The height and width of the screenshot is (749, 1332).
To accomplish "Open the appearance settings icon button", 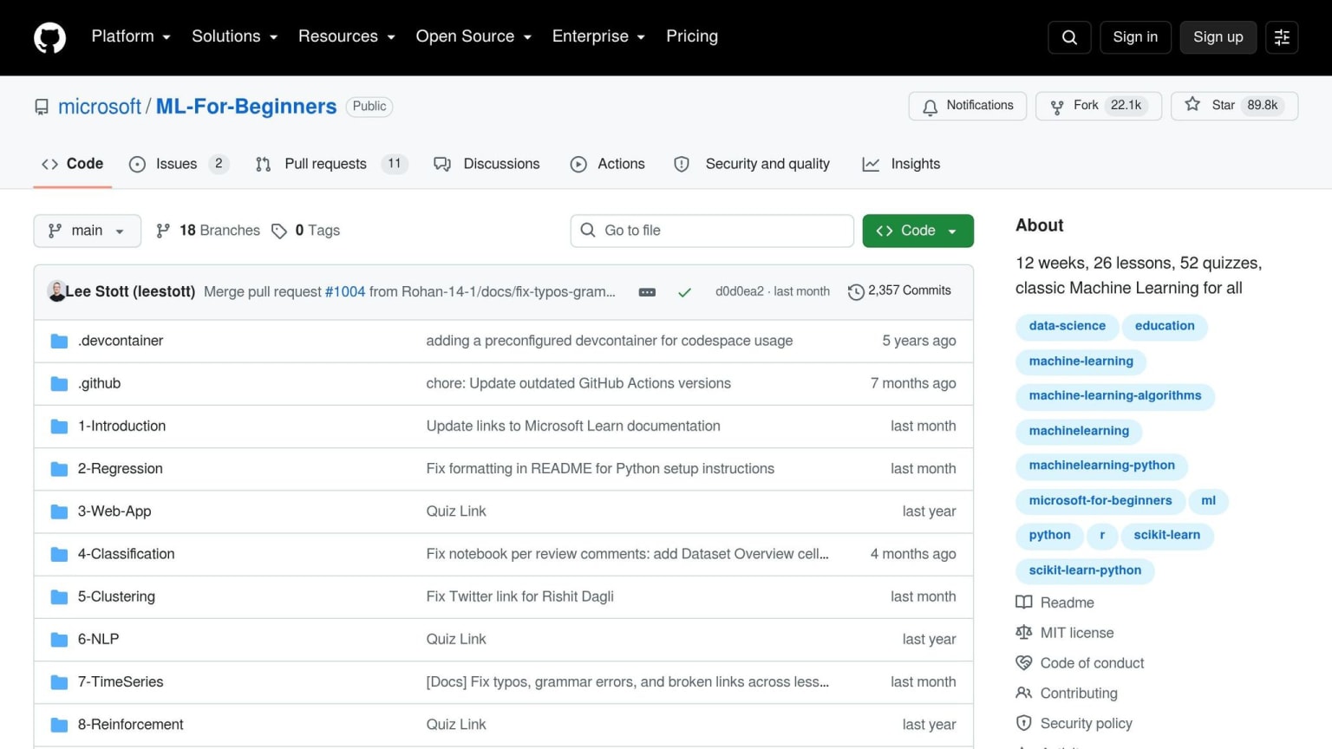I will (x=1282, y=37).
